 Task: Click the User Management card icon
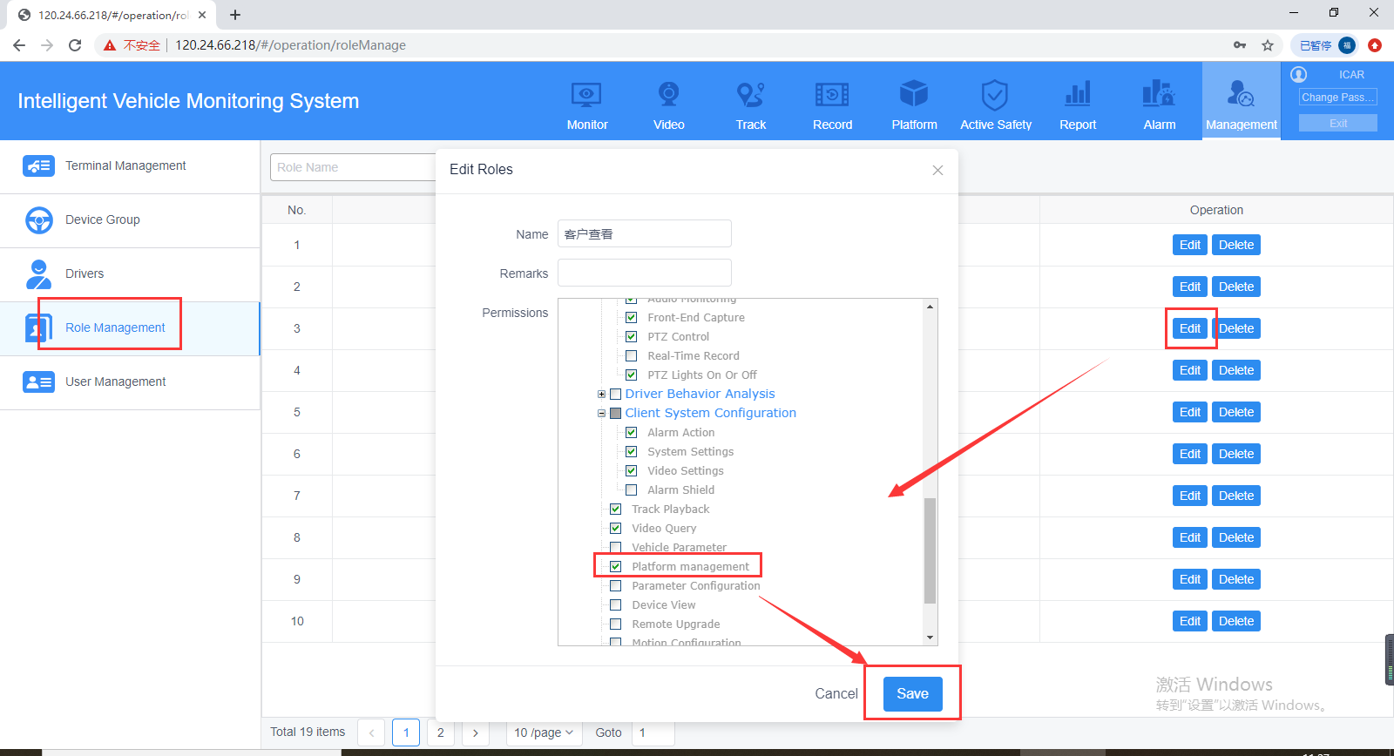tap(39, 381)
